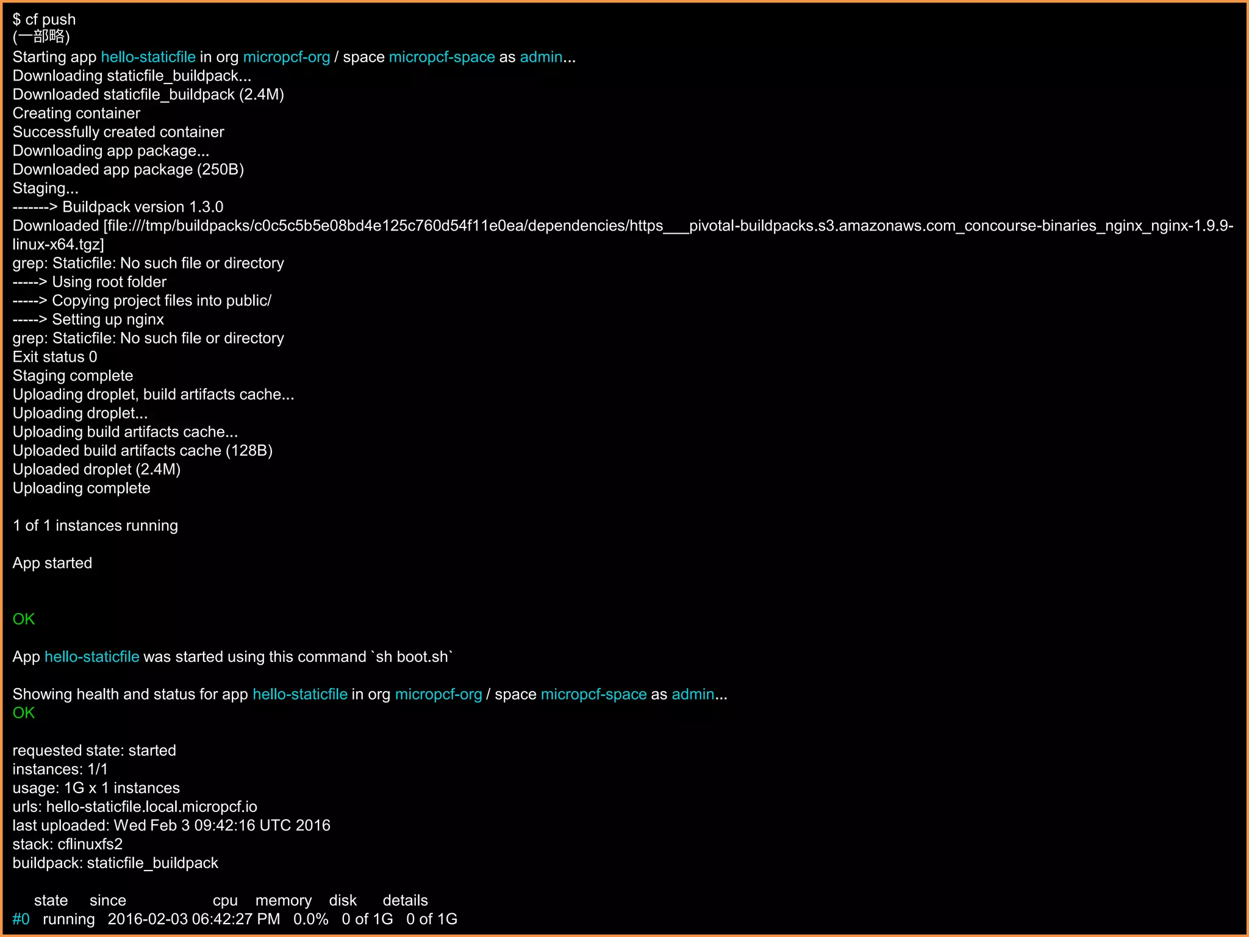
Task: Click 'Staging complete' line
Action: pos(73,376)
